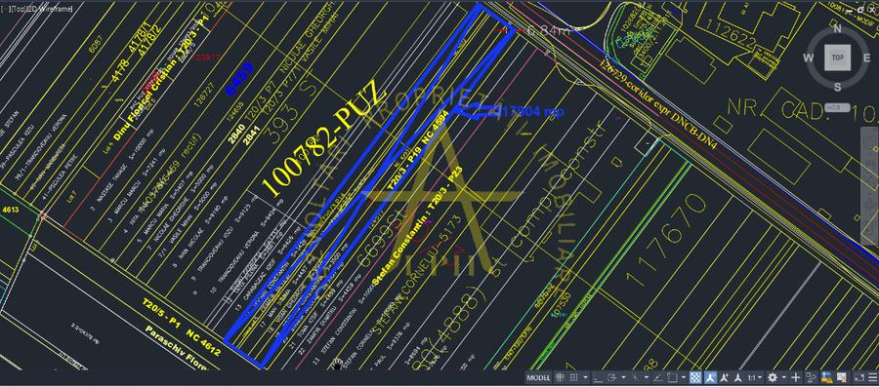
Task: Open the 1:1 annotation scale dropdown
Action: tap(754, 377)
